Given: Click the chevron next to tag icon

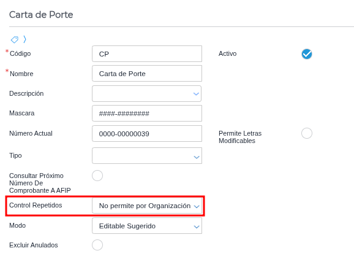Looking at the screenshot, I should [x=24, y=39].
